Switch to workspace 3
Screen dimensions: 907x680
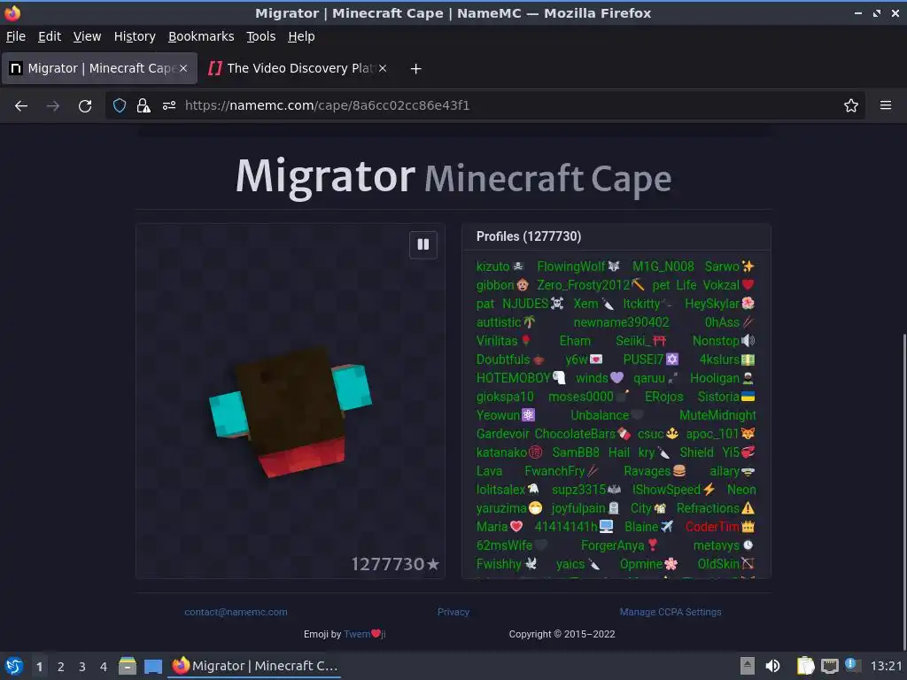coord(82,667)
